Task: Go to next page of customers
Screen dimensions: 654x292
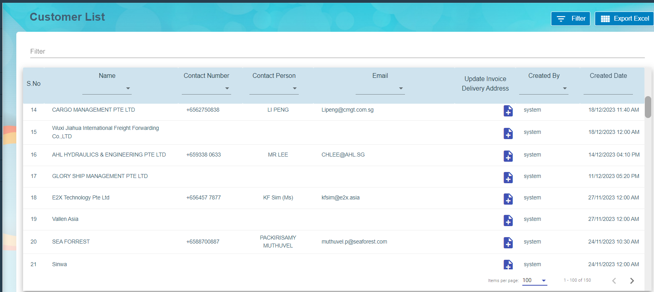Action: click(x=632, y=281)
